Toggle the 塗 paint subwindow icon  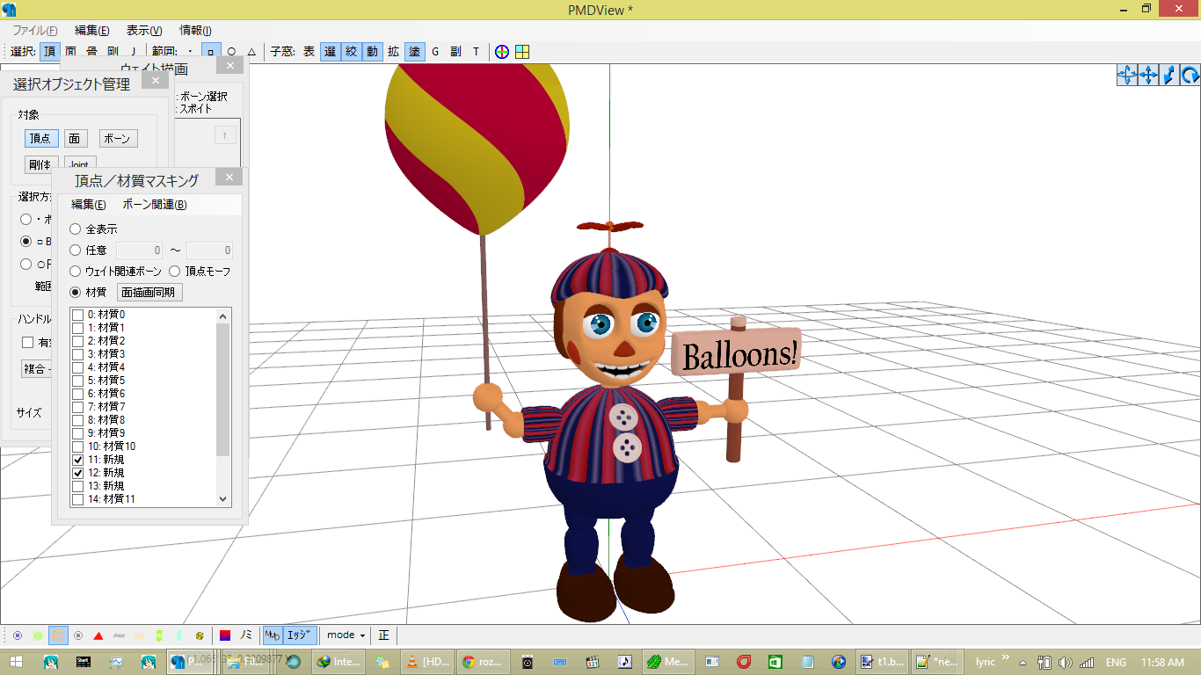pos(414,52)
